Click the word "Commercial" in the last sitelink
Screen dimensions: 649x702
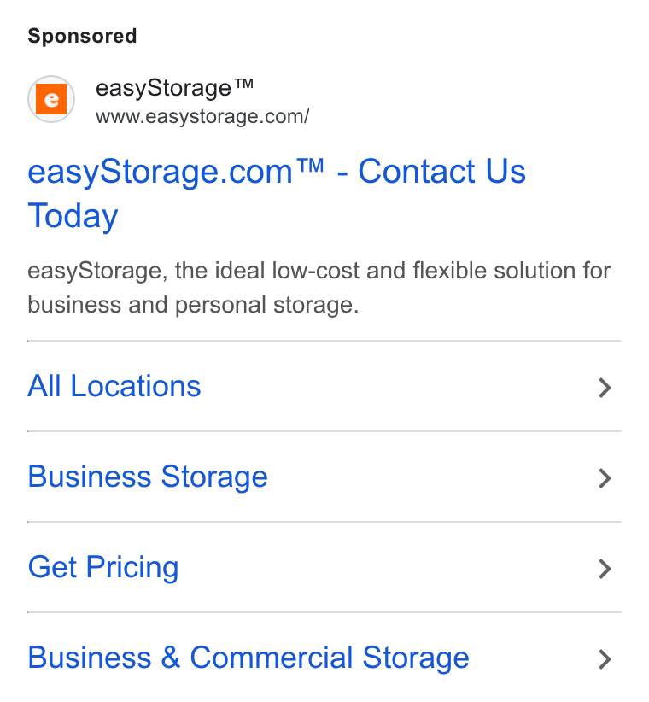[272, 658]
